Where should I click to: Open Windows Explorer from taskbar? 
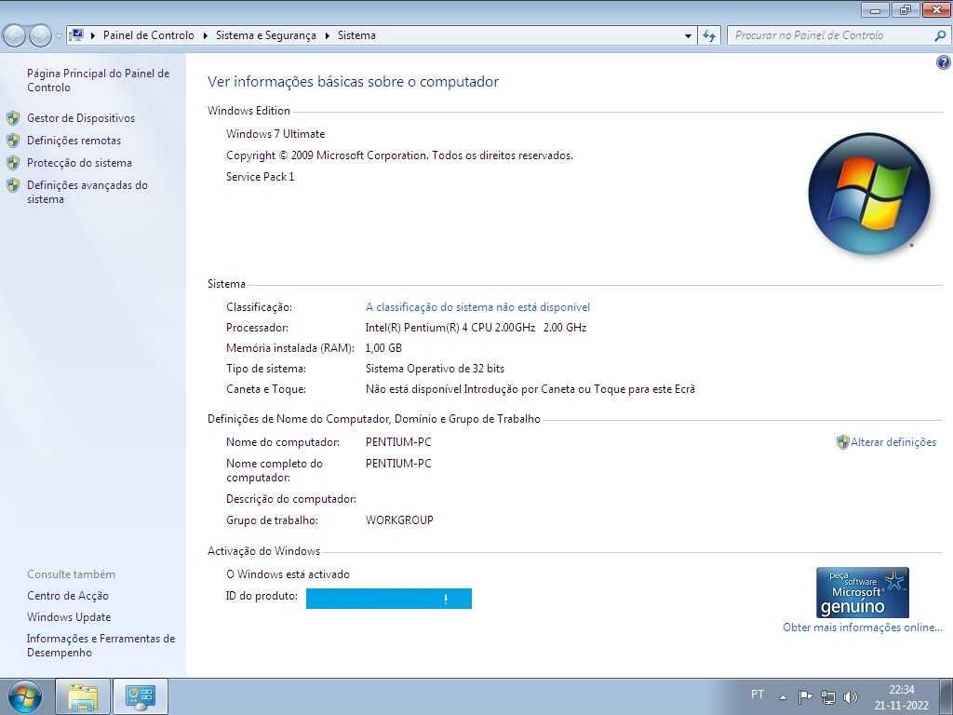point(83,696)
